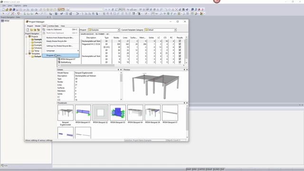This screenshot has width=304, height=171.
Task: Sort by the Results column header
Action: pyautogui.click(x=180, y=38)
